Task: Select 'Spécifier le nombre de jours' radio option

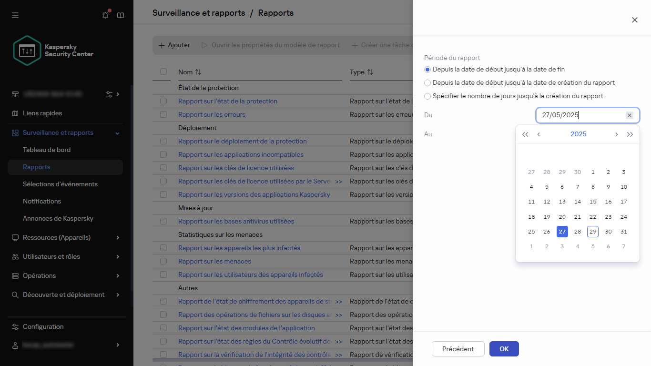Action: pos(427,96)
